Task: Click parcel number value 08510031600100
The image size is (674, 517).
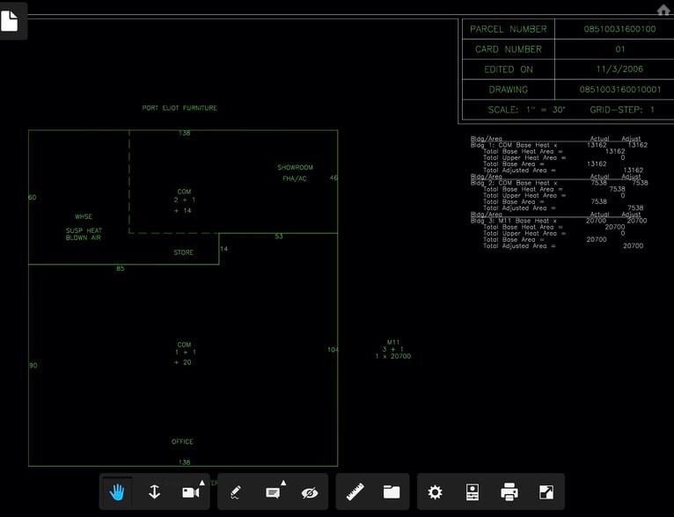Action: coord(619,29)
